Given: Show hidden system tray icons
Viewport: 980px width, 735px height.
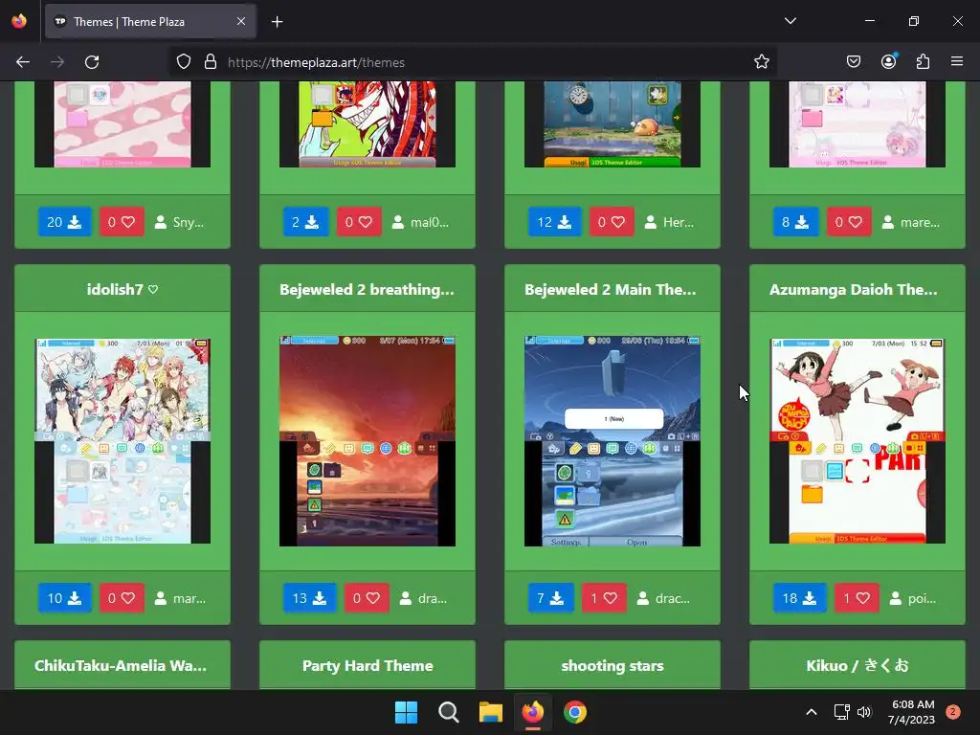Looking at the screenshot, I should [x=812, y=712].
